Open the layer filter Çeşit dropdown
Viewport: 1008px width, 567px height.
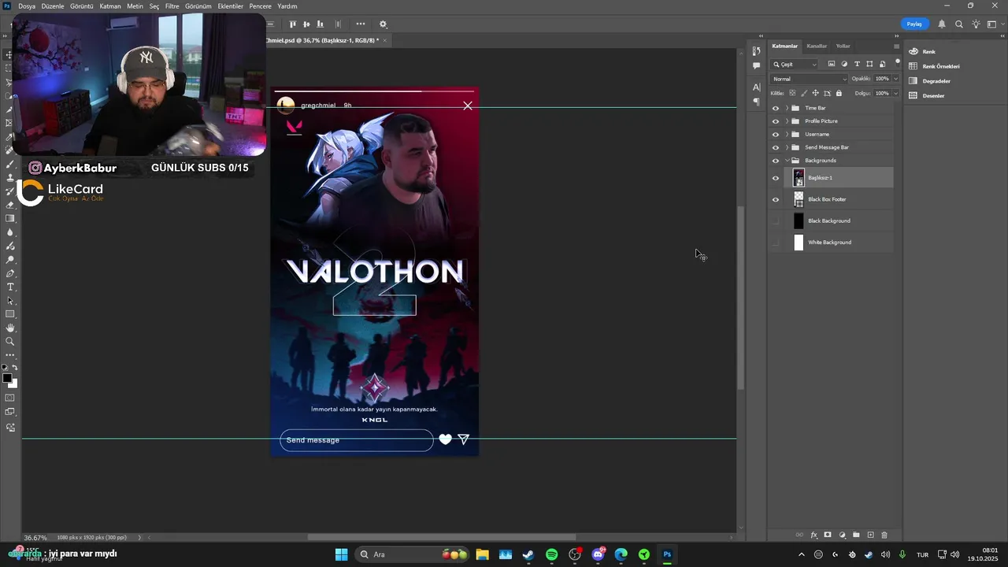pyautogui.click(x=795, y=64)
